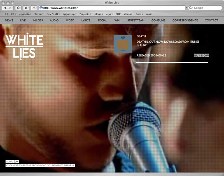Open the Google search engine dropdown

tap(191, 8)
